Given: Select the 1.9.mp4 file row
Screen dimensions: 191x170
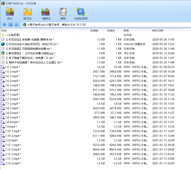Looking at the screenshot, I should tap(11, 126).
